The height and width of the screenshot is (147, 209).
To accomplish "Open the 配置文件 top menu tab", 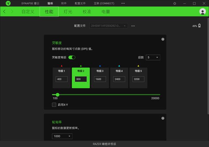I will [x=80, y=3].
